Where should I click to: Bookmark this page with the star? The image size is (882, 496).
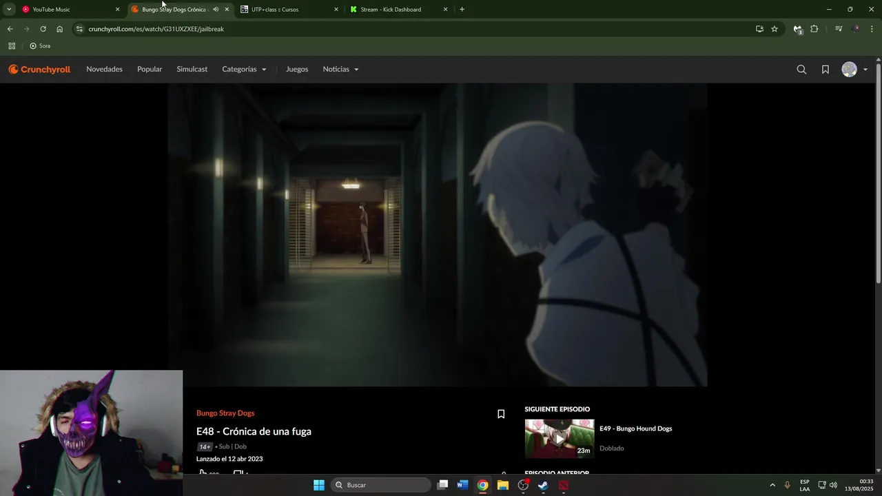(x=775, y=29)
